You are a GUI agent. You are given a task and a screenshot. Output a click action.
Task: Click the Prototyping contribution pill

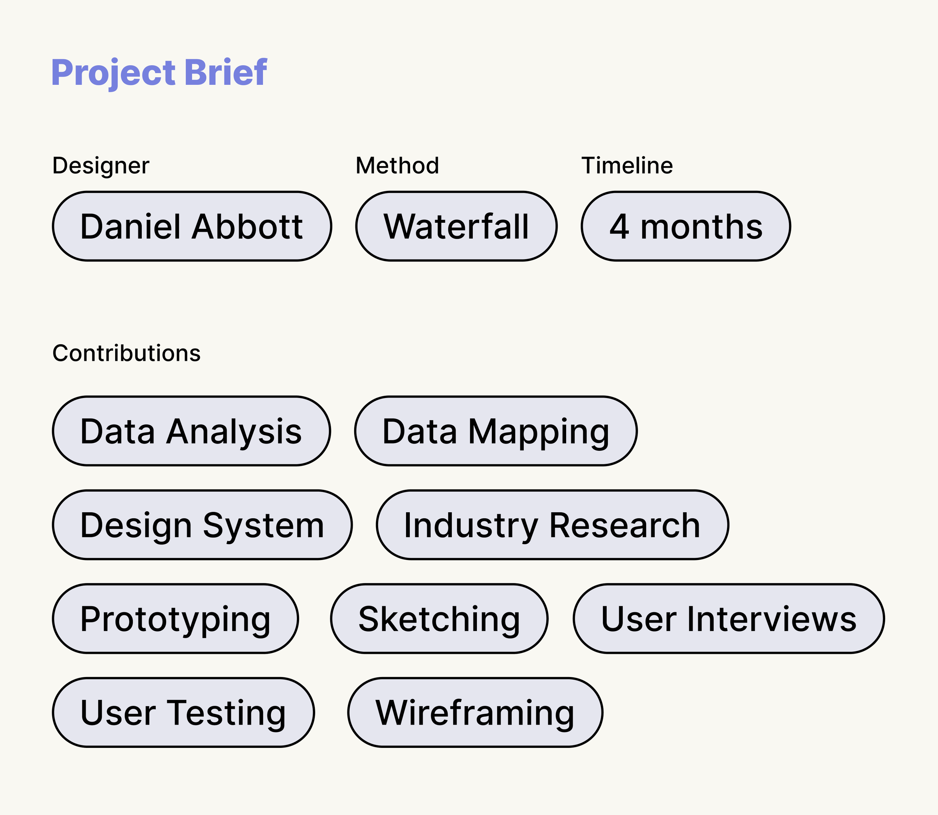pyautogui.click(x=175, y=618)
